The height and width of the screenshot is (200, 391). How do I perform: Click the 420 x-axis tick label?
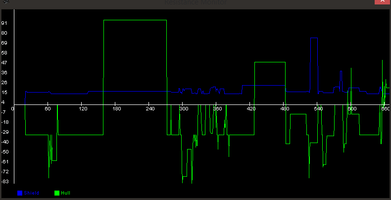251,109
